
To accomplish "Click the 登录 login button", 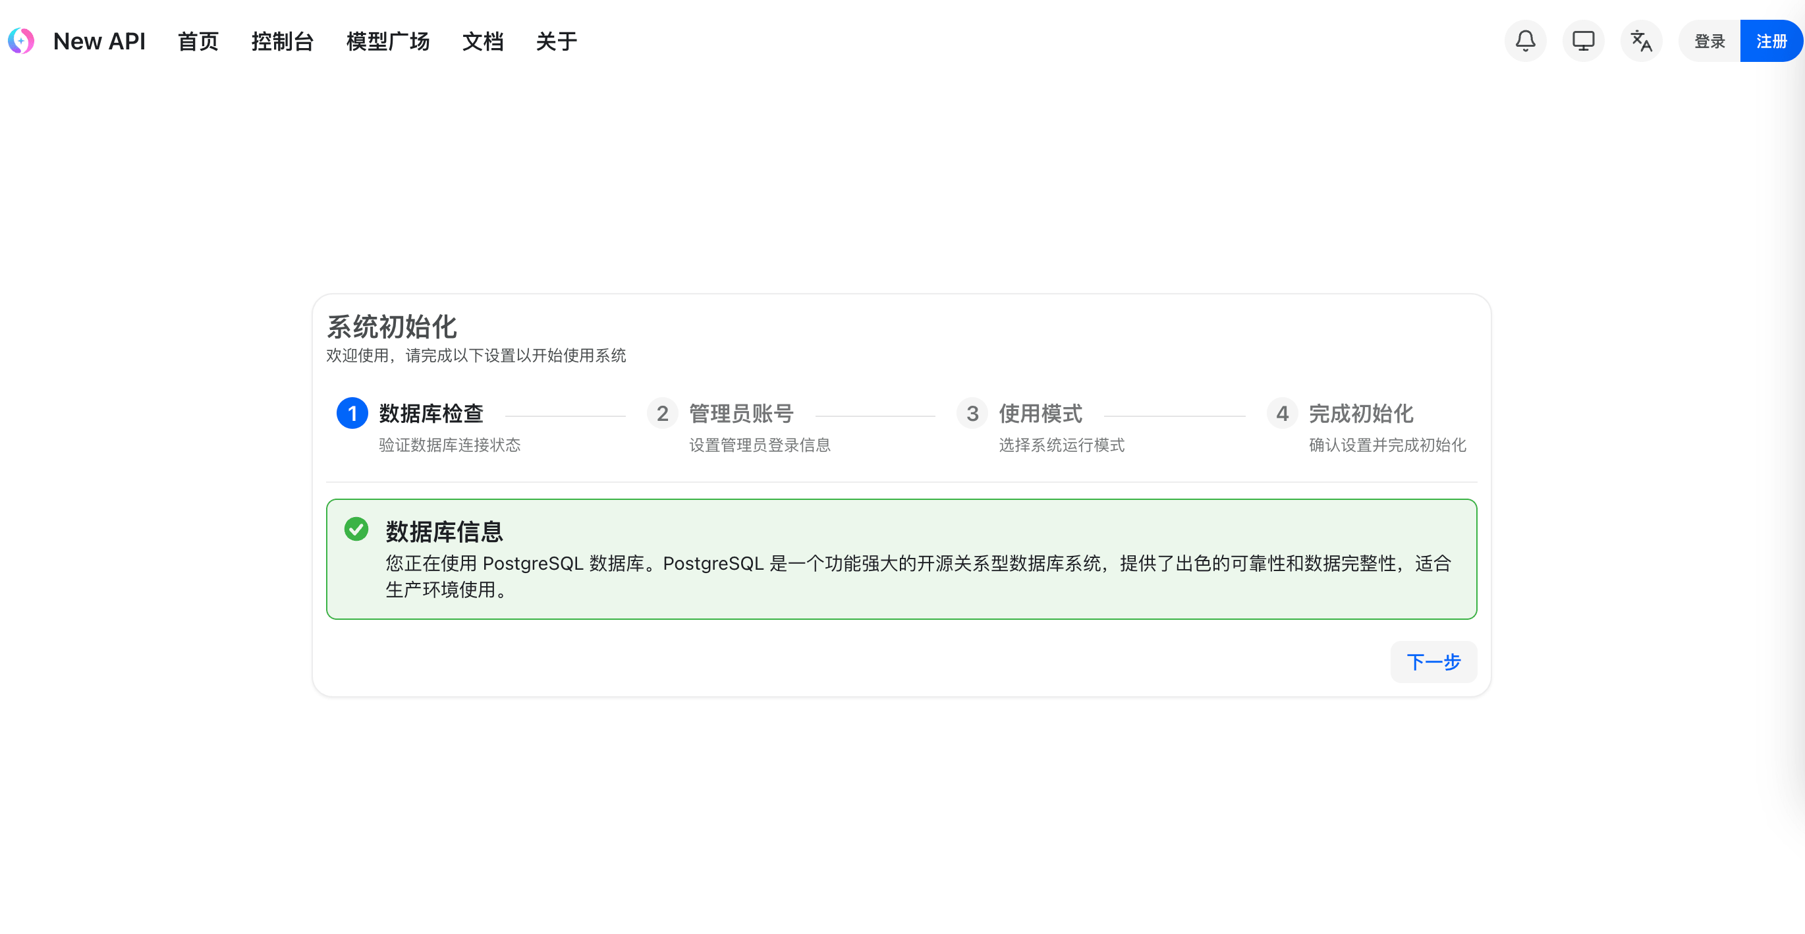I will [1709, 41].
